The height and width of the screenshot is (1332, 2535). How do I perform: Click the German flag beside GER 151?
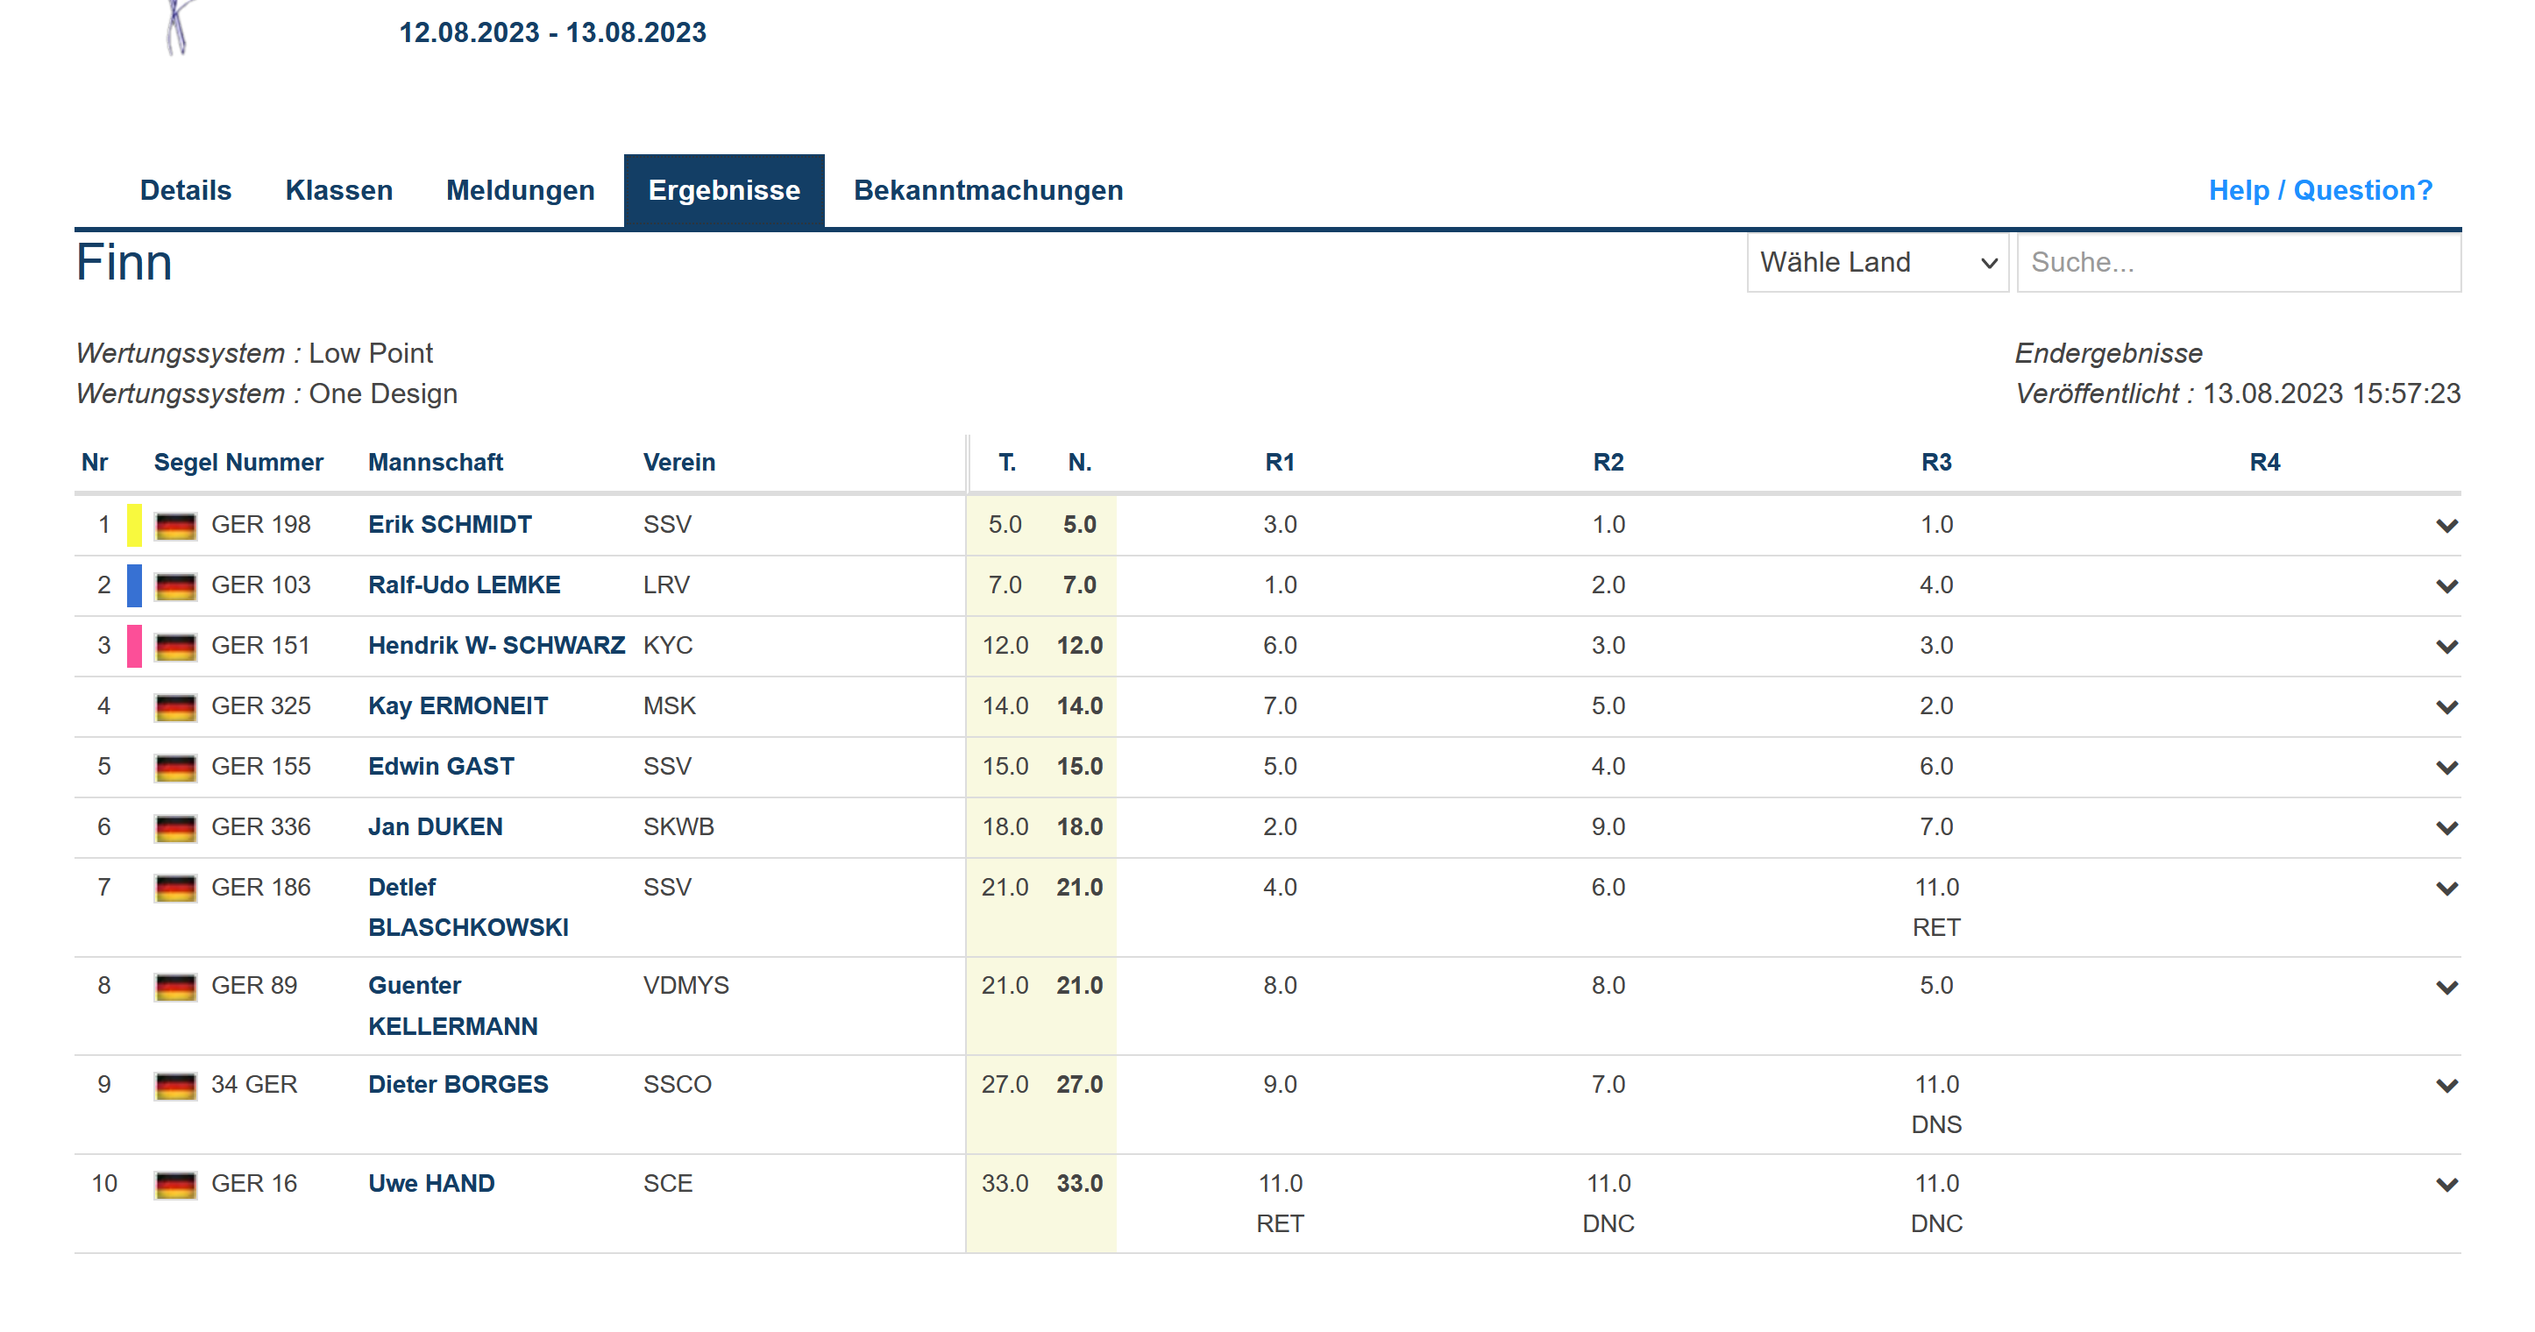tap(175, 647)
